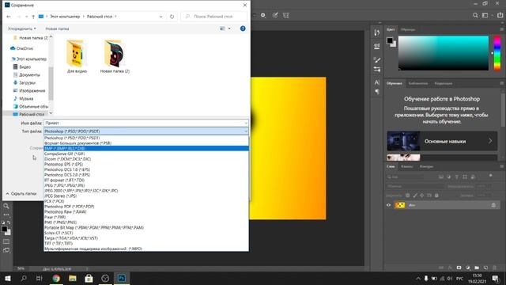
Task: Click the refresh button in save dialog
Action: click(172, 16)
